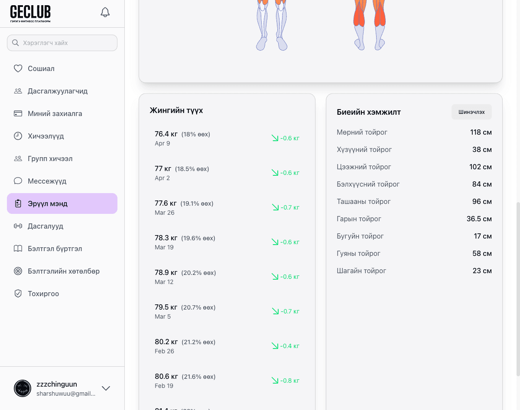The image size is (520, 410).
Task: Click the card icon beside Миний захиалга
Action: point(18,113)
